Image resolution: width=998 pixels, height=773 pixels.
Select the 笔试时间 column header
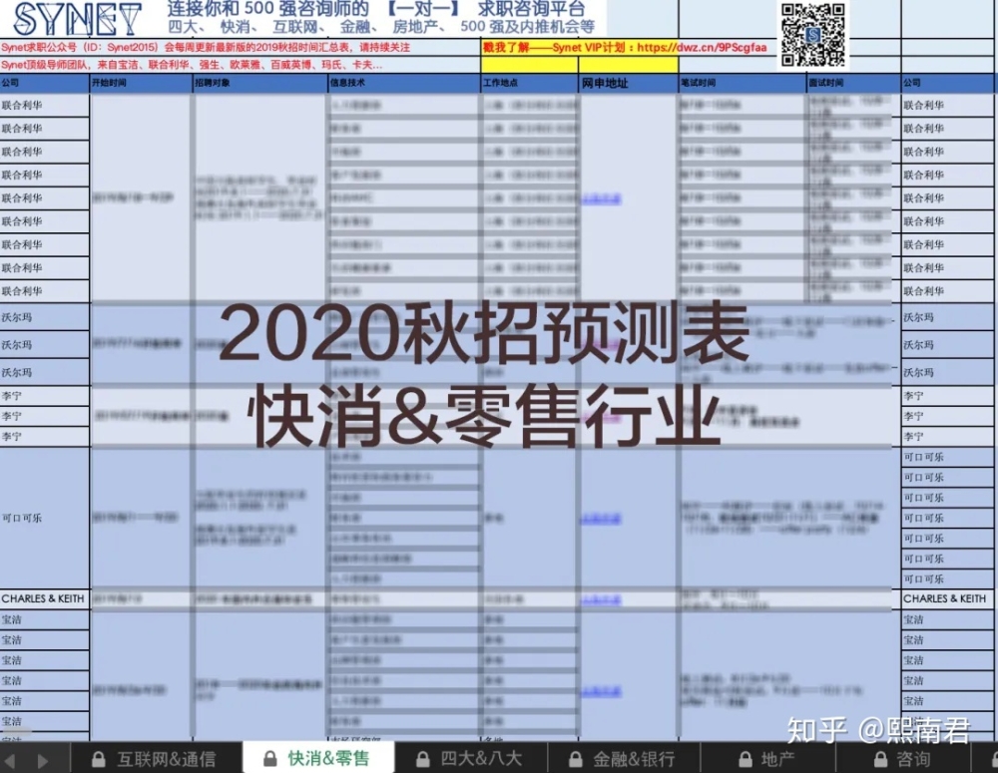(743, 84)
